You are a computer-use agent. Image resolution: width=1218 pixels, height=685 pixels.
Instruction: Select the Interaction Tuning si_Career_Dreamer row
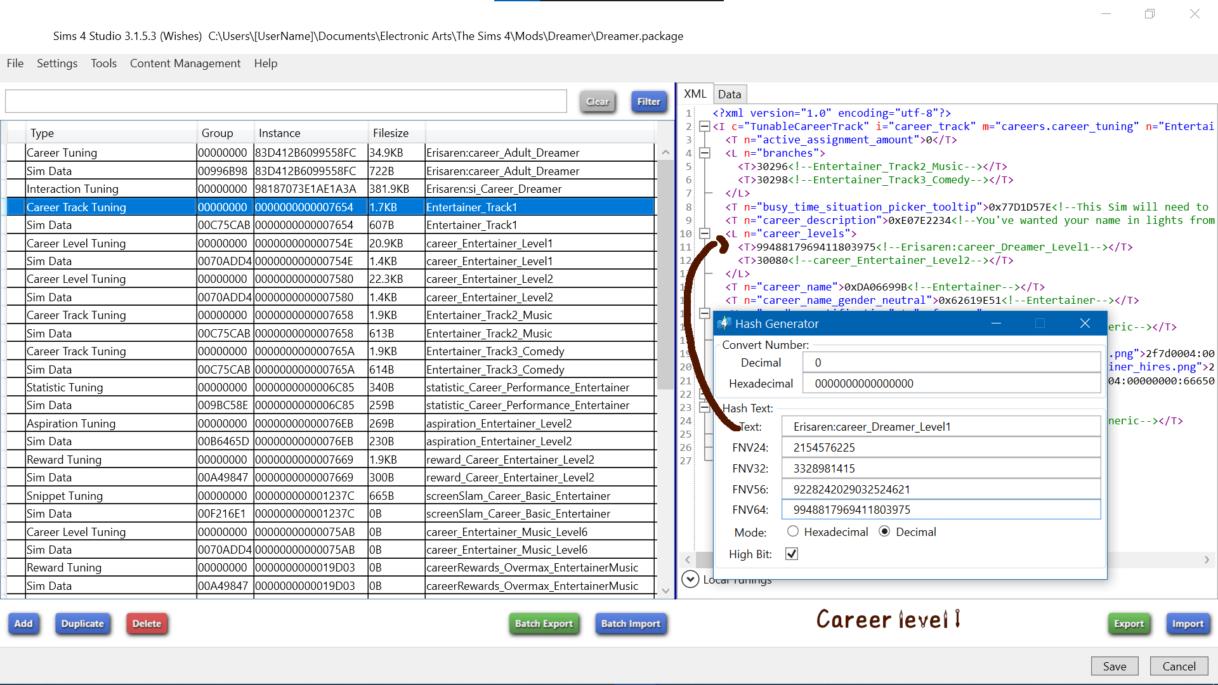pyautogui.click(x=331, y=189)
